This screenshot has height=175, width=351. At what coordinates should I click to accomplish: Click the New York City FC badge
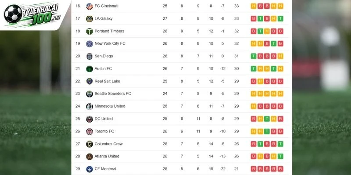click(x=90, y=44)
